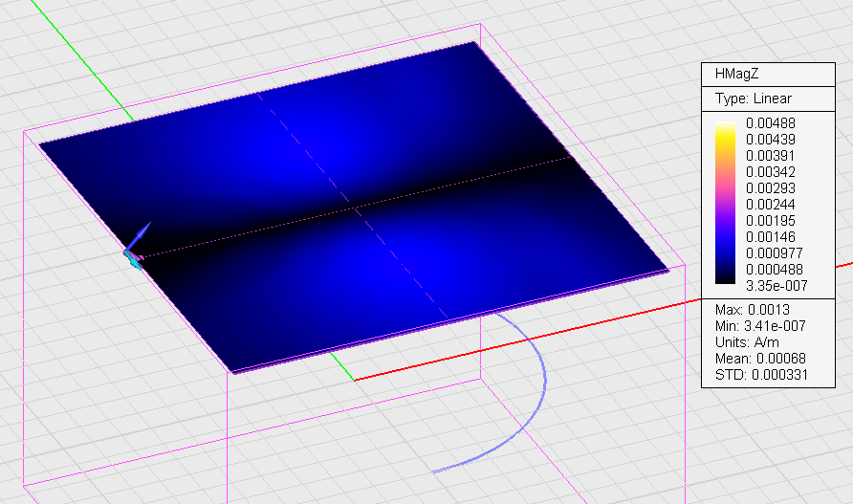The image size is (853, 504).
Task: Select the dark null band on plot
Action: (354, 208)
